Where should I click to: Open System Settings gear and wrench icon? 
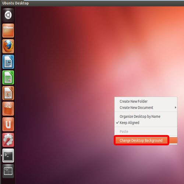[x=8, y=140]
